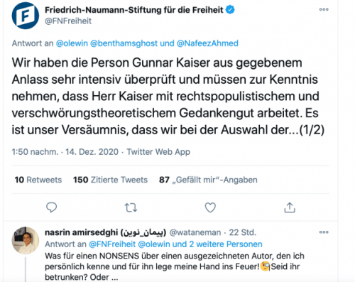Like the tweet with heart icon
This screenshot has width=355, height=282.
[210, 207]
